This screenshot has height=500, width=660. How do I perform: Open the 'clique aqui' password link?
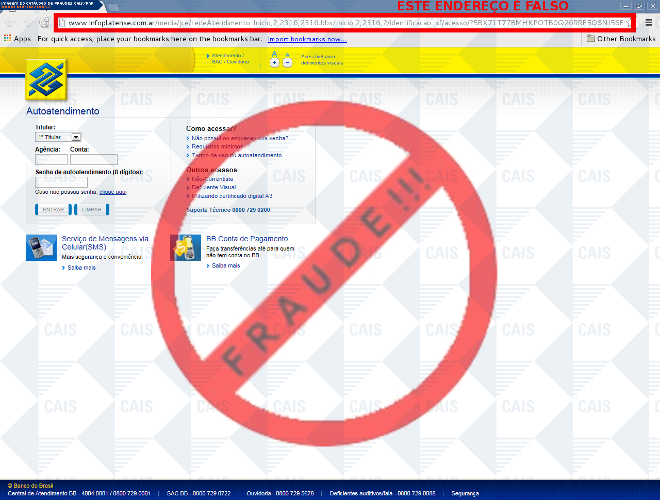(x=113, y=192)
